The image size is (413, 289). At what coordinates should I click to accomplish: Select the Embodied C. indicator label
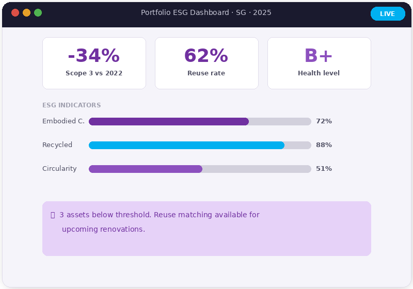point(63,121)
